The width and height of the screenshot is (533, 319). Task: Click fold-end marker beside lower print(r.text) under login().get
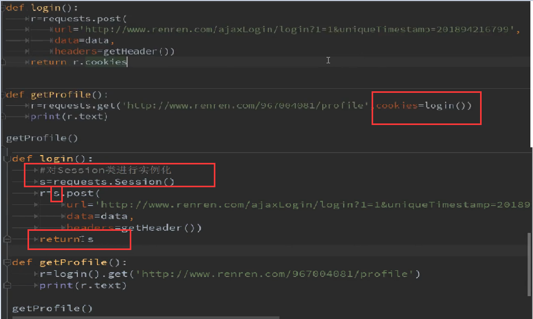pos(7,285)
